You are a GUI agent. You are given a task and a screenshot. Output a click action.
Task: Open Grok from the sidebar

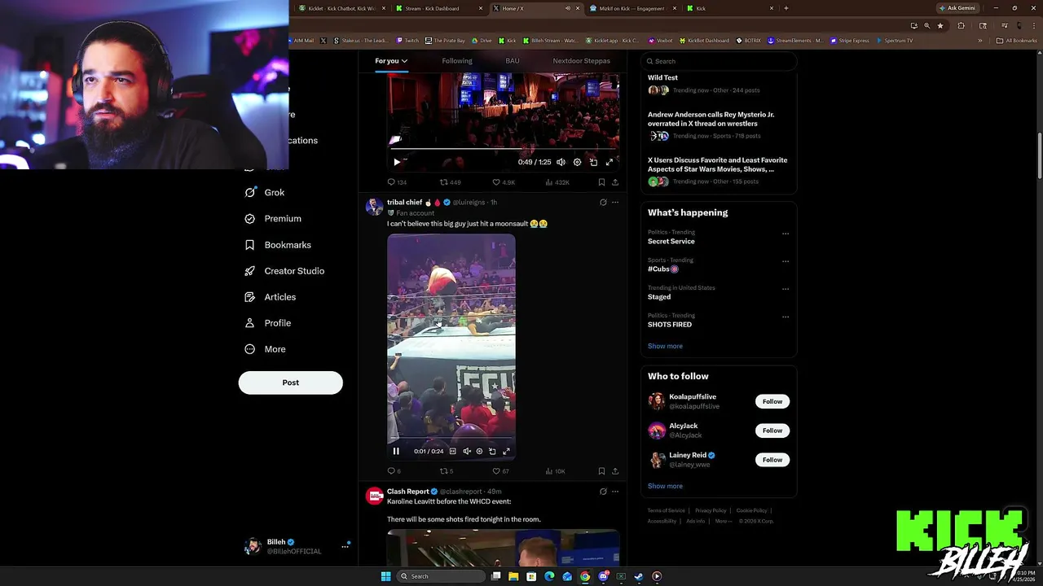(x=265, y=192)
